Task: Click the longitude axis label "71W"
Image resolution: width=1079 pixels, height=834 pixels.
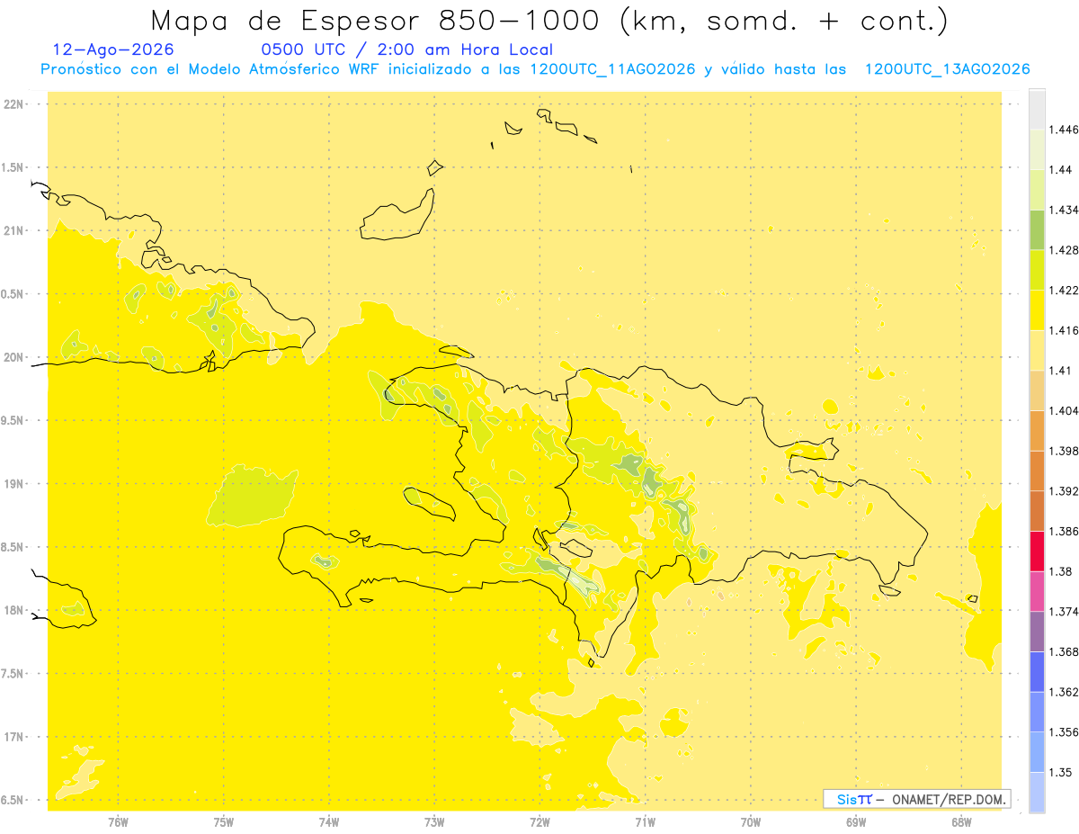Action: point(645,822)
